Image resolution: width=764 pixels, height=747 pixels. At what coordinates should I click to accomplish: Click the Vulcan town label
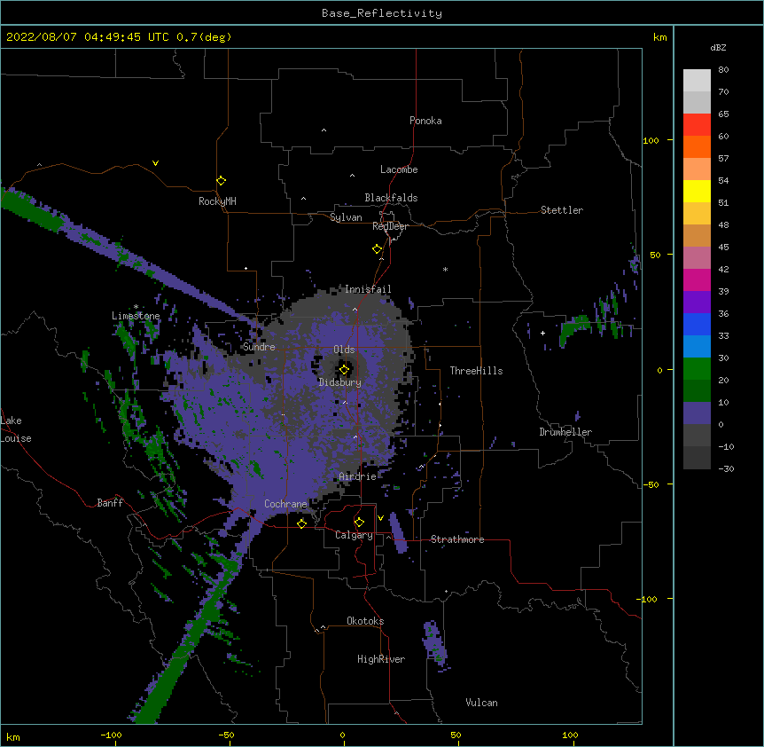pyautogui.click(x=481, y=703)
